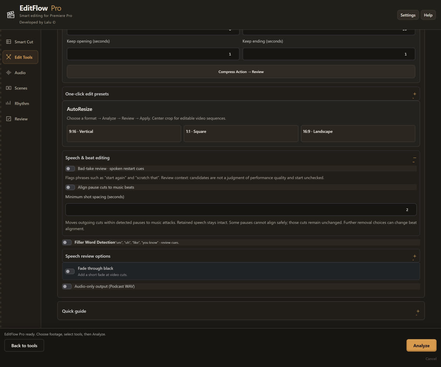Choose 9:16 · Vertical format
Image resolution: width=441 pixels, height=367 pixels.
point(124,134)
